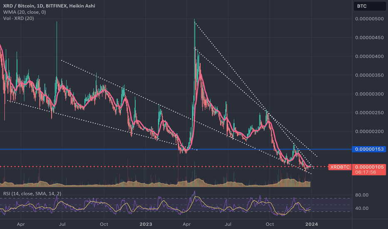This screenshot has width=388, height=229.
Task: Click the 0.00000250 price axis value
Action: pyautogui.click(x=369, y=113)
